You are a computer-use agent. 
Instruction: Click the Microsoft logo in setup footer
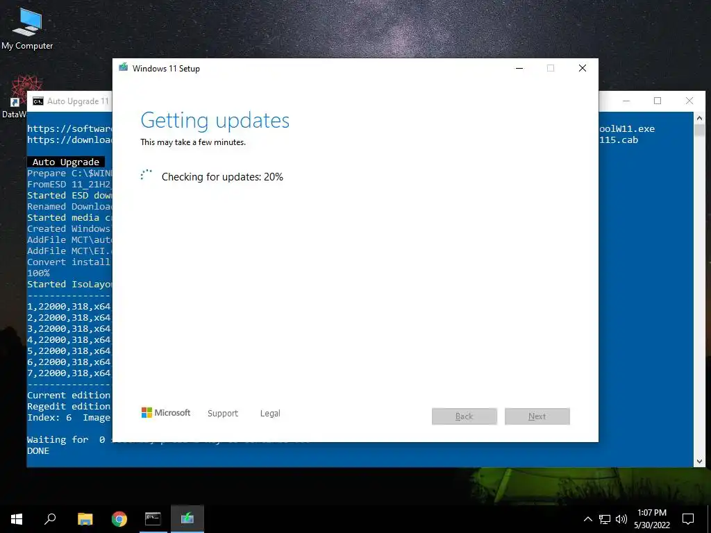(165, 413)
